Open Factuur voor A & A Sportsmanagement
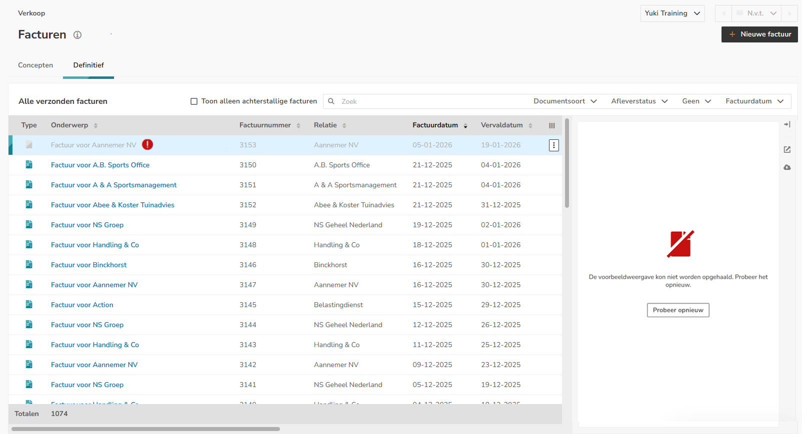 113,185
